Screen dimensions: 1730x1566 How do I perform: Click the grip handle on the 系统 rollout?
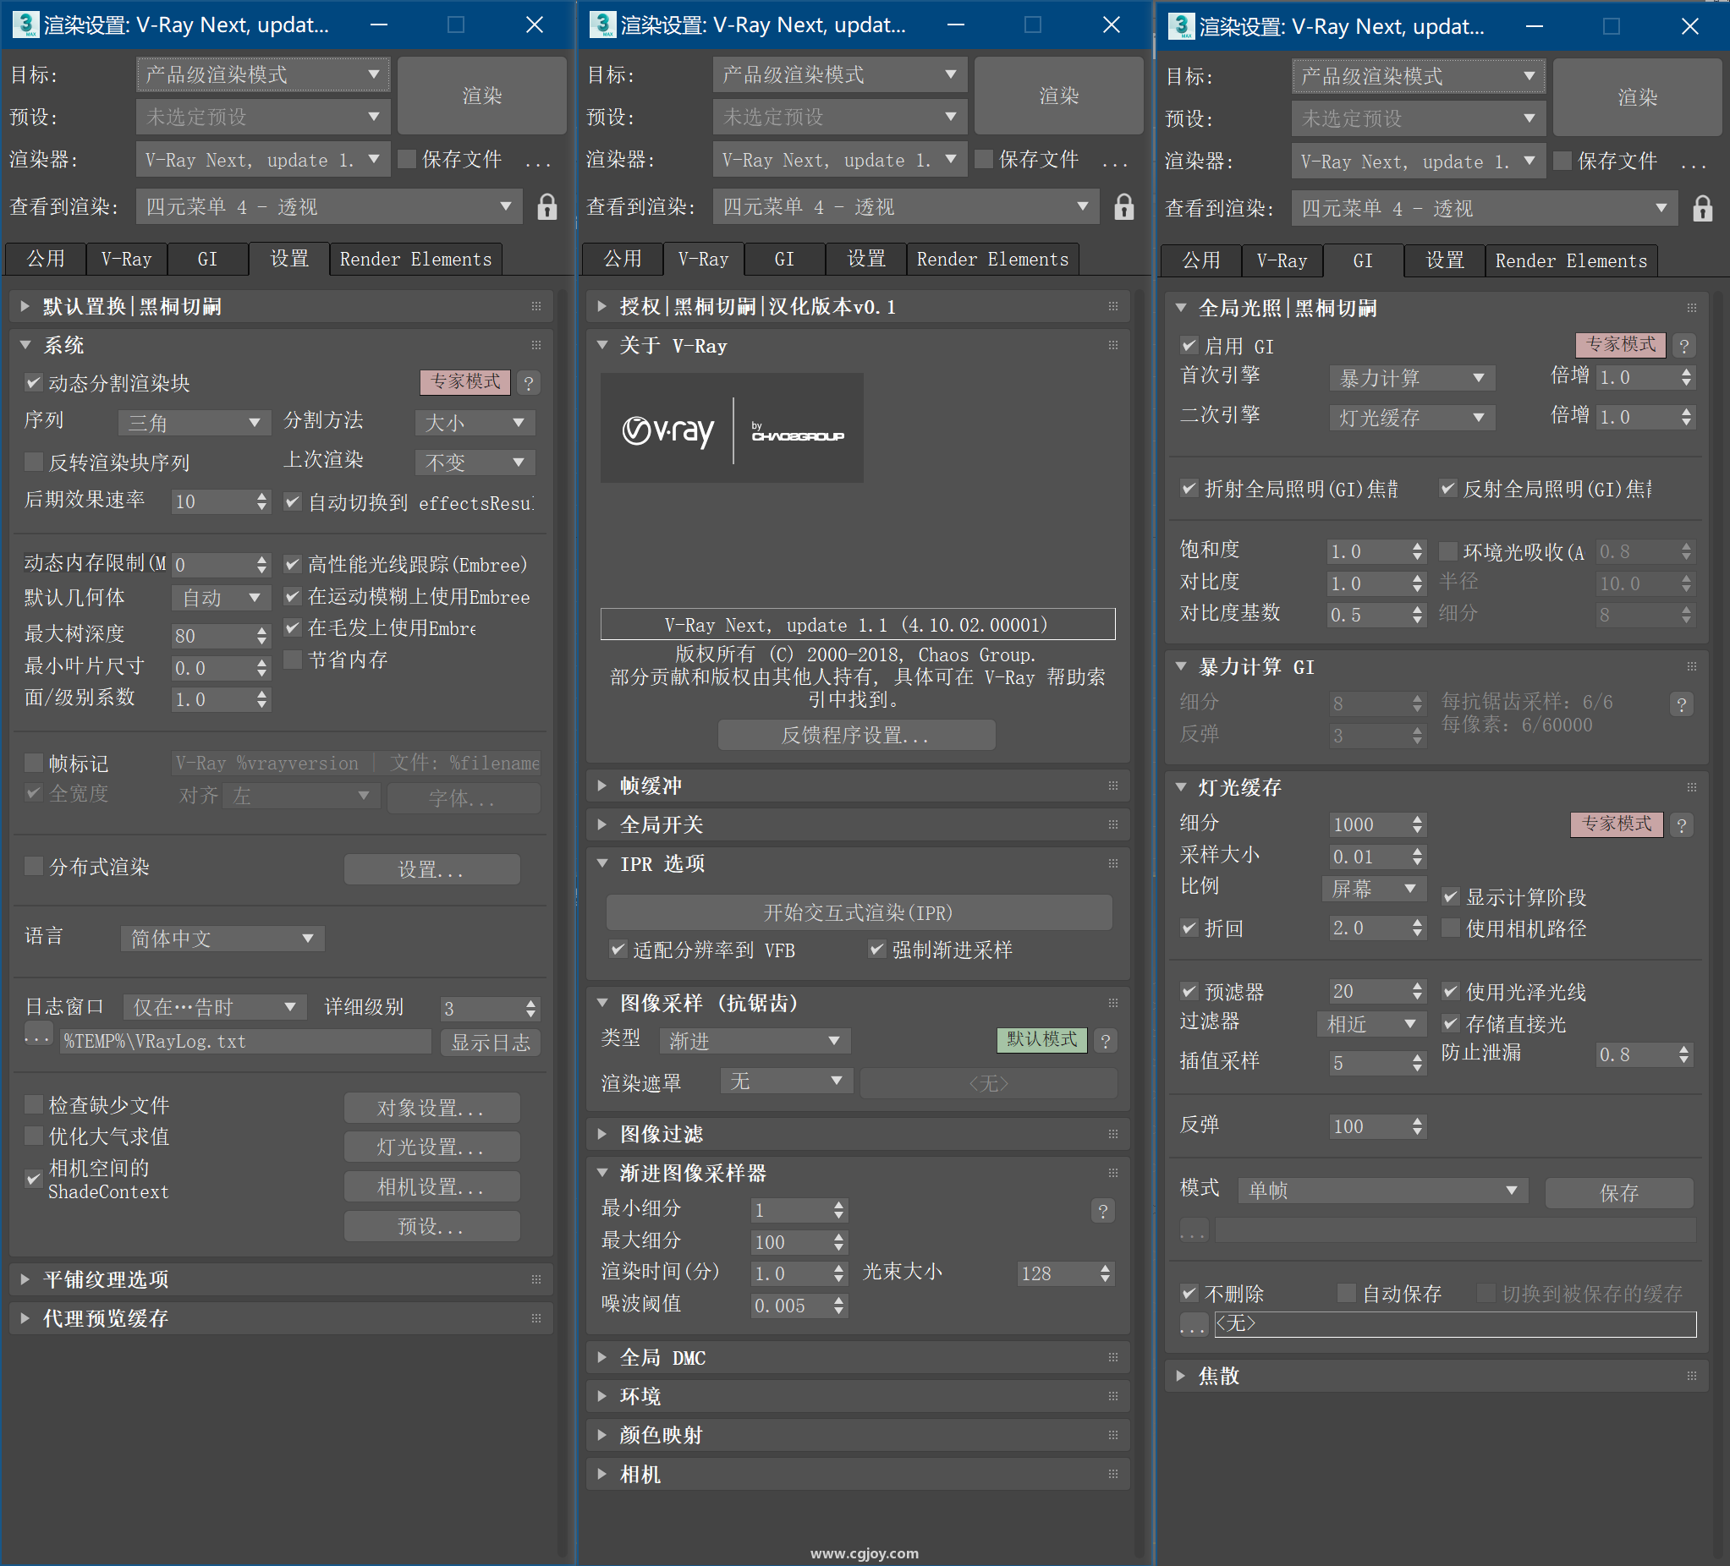pyautogui.click(x=536, y=346)
